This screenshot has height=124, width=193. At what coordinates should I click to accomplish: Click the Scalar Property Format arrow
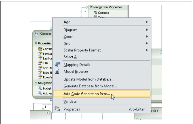coord(147,50)
